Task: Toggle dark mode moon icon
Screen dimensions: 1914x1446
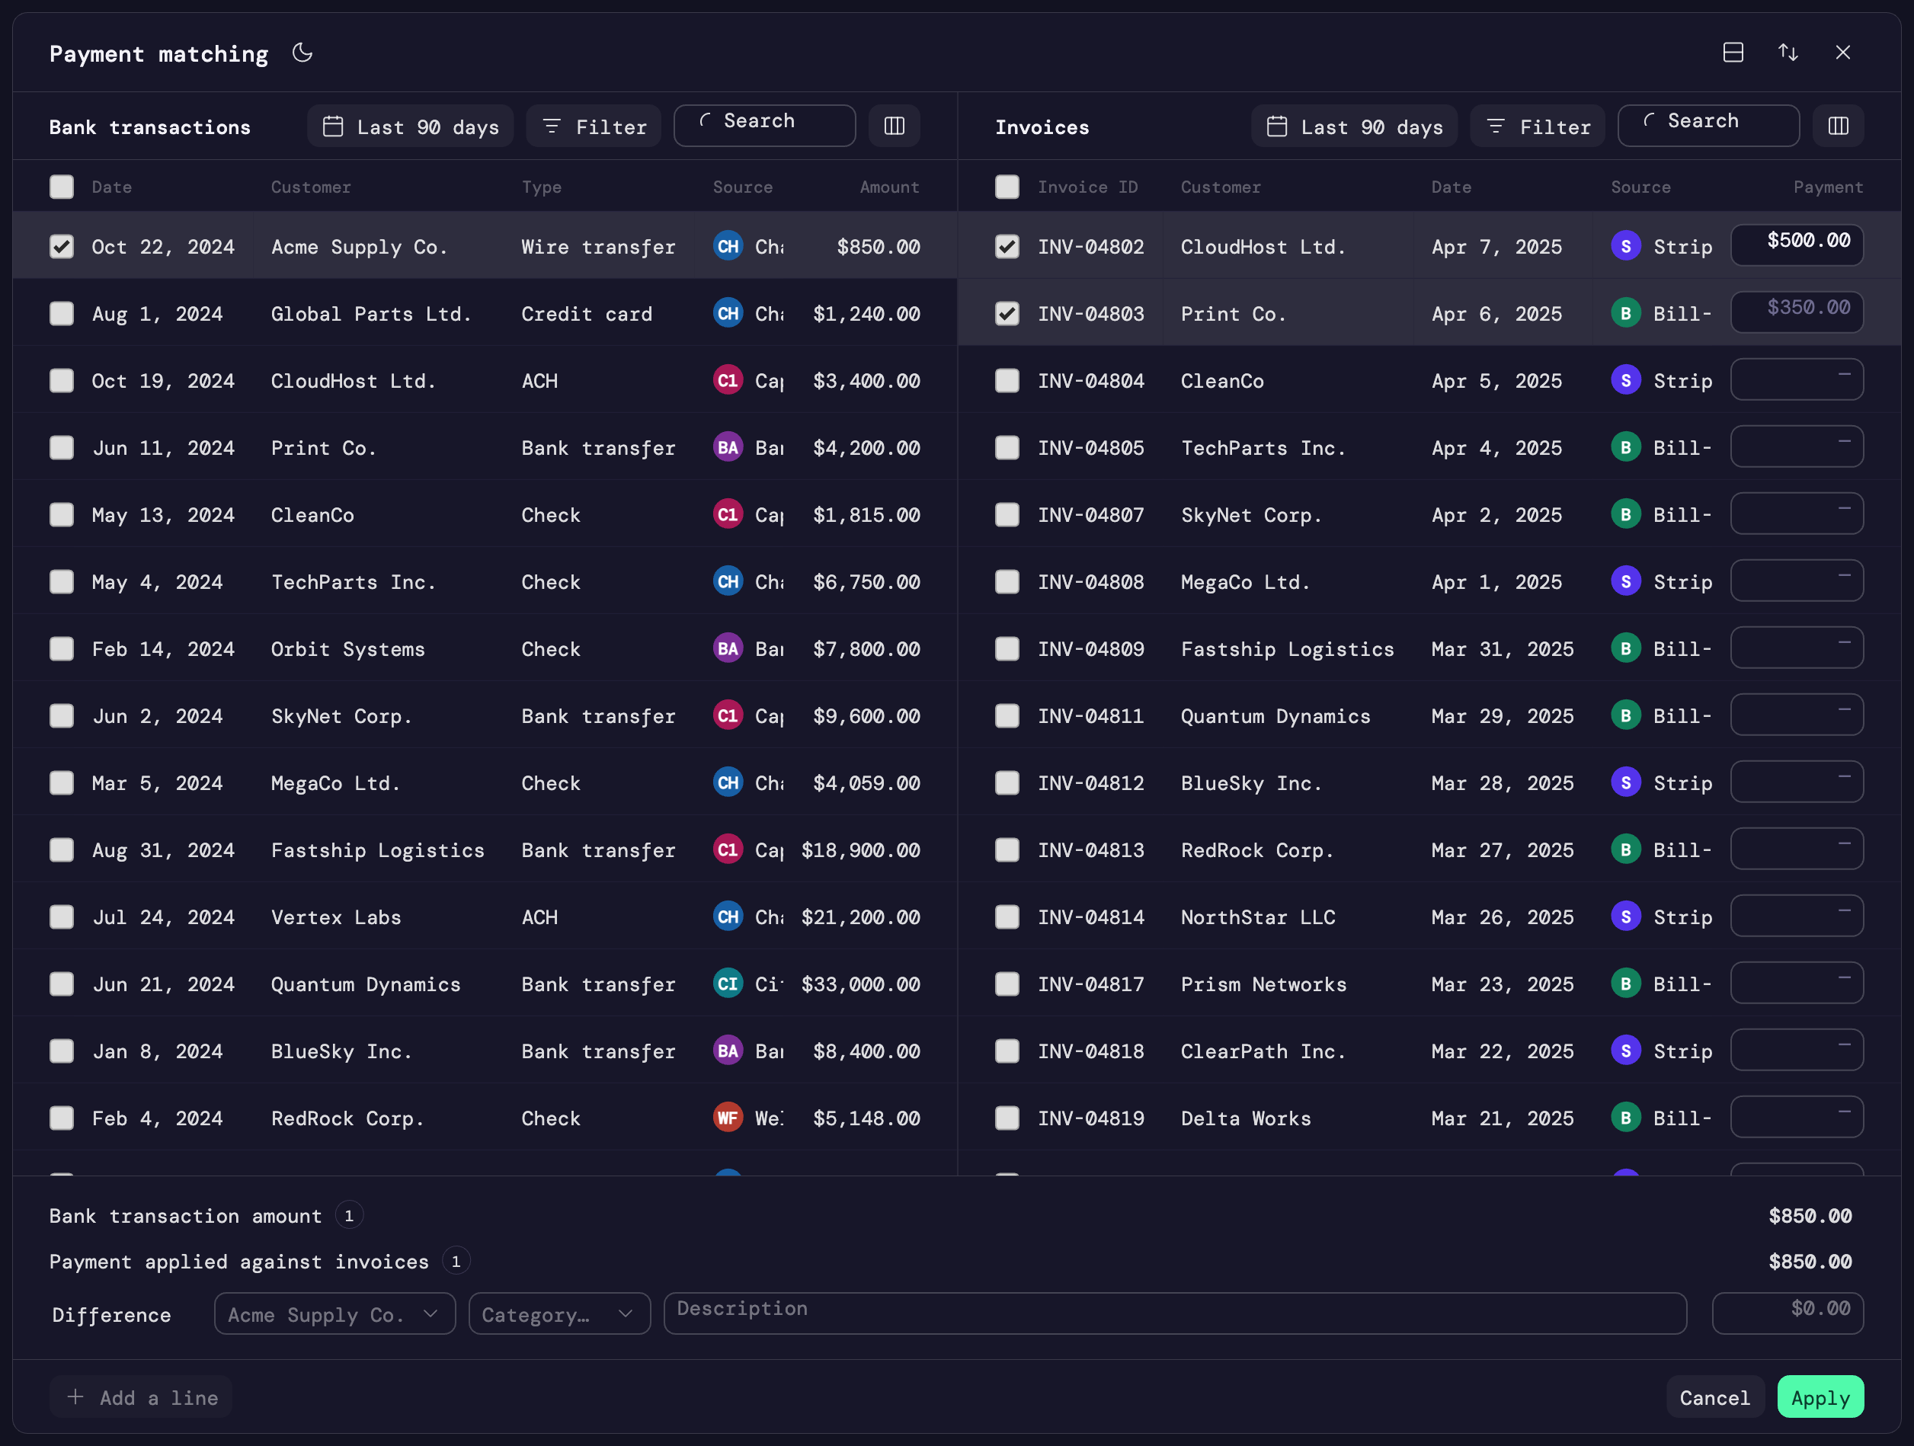Action: (x=302, y=53)
